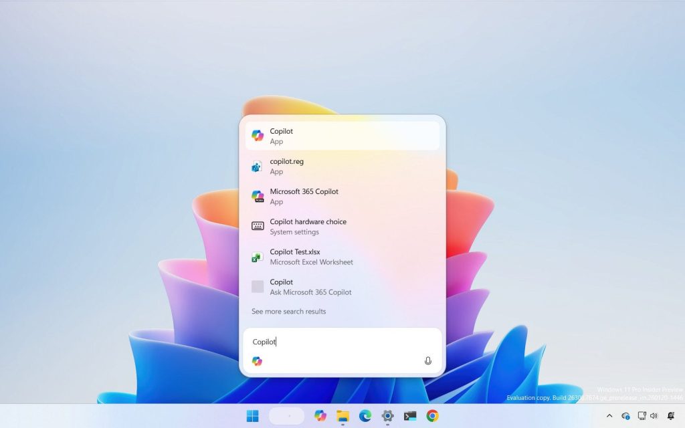Select the copilot.reg result
Screen dimensions: 685x428
point(342,166)
